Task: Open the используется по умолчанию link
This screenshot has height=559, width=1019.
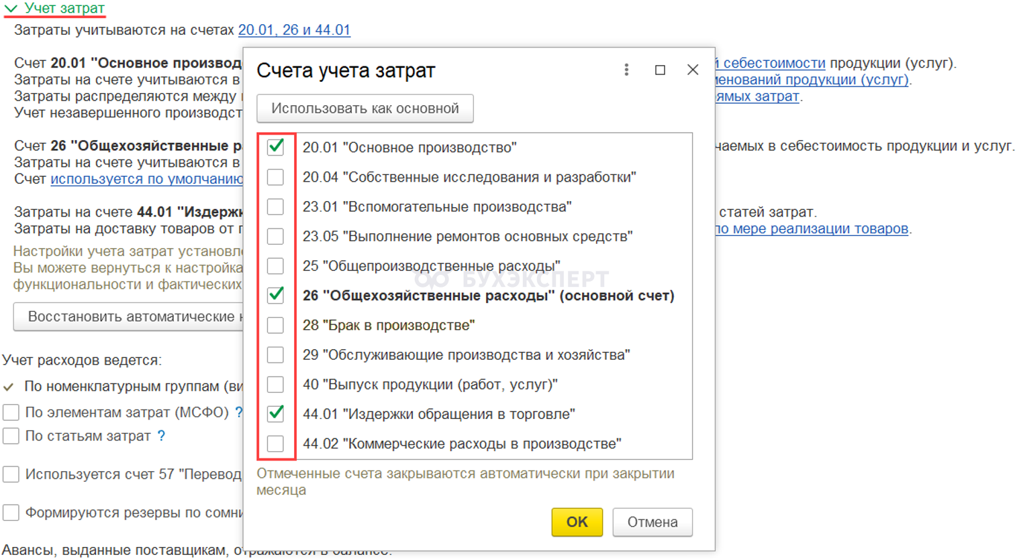Action: coord(147,179)
